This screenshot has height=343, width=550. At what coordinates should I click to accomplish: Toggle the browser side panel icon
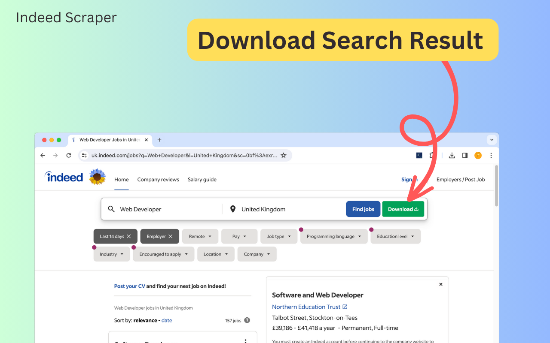tap(464, 156)
